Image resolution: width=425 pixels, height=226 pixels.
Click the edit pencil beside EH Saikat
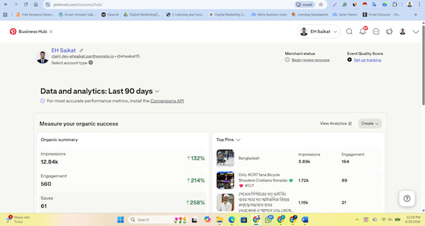pos(81,51)
